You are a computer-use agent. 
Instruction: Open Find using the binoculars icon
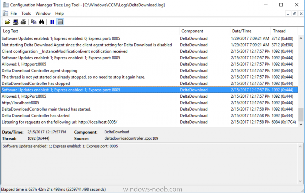(x=41, y=22)
